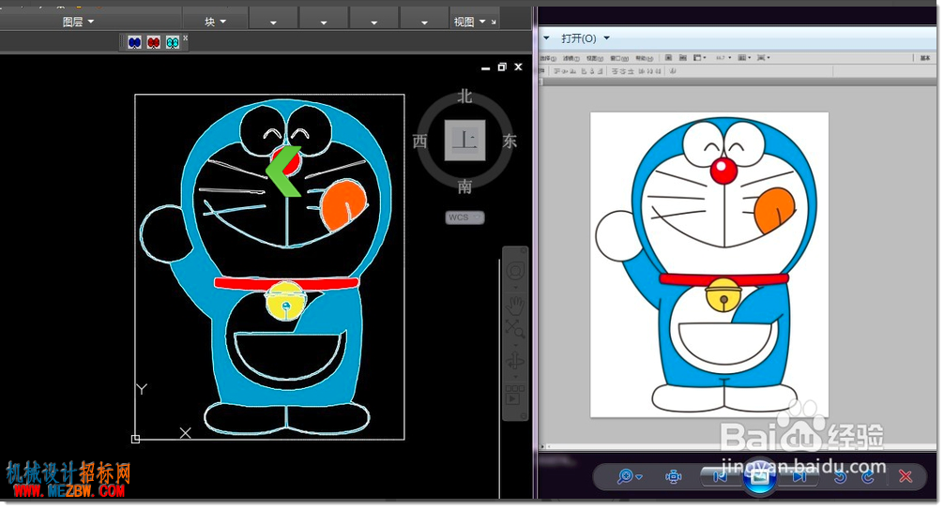Toggle the red binoculars toolbar icon
Image resolution: width=944 pixels, height=509 pixels.
click(x=154, y=42)
